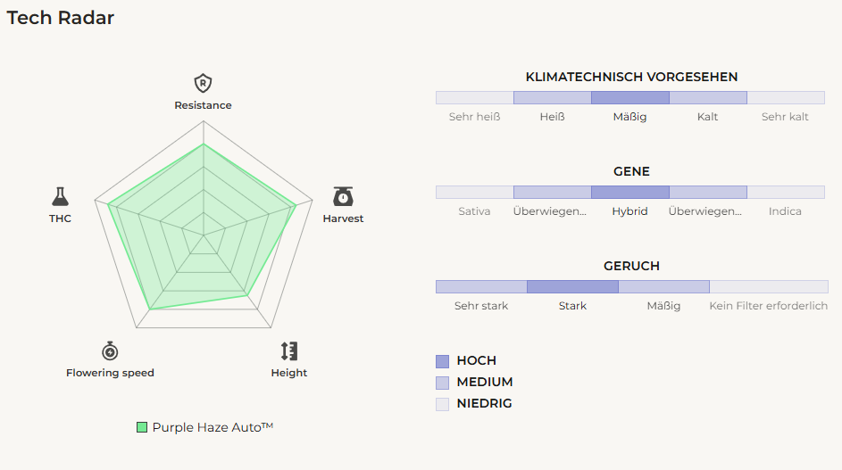Click the Sehr stark odor segment

[481, 287]
